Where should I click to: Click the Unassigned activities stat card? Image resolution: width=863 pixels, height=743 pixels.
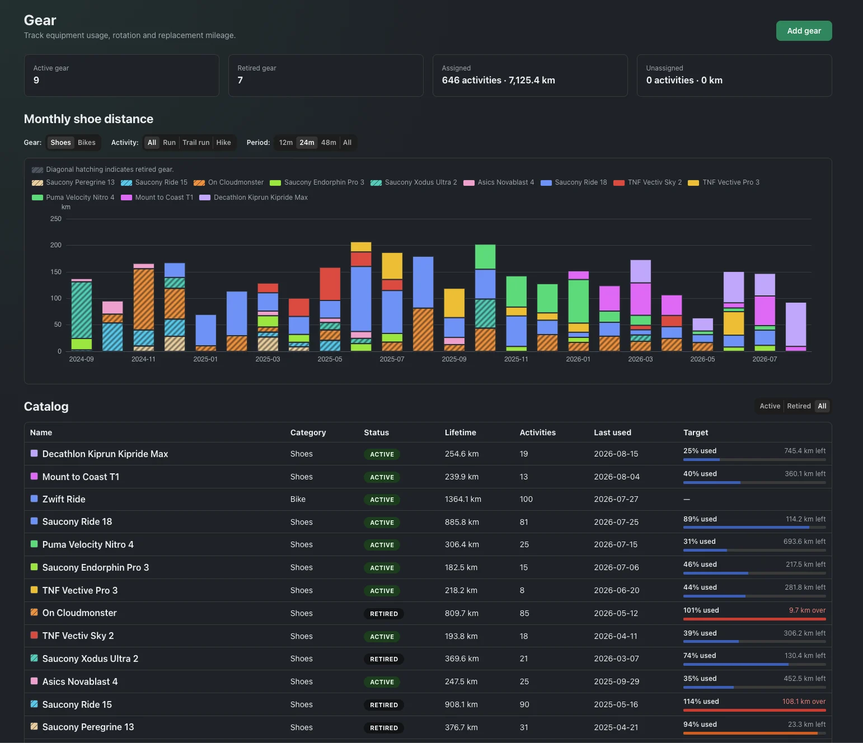tap(734, 76)
